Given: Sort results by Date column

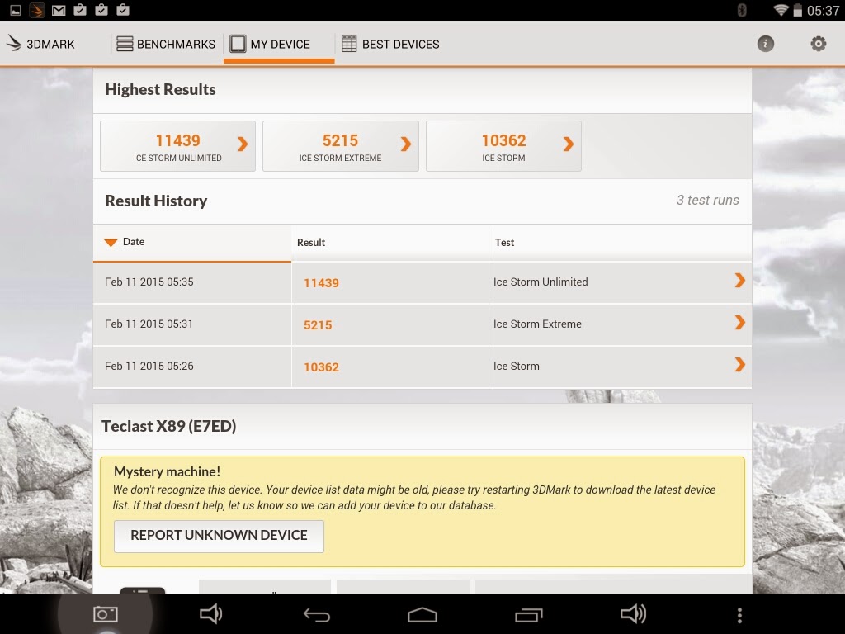Looking at the screenshot, I should pyautogui.click(x=192, y=243).
